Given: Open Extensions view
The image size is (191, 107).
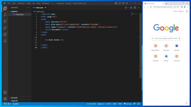Looking at the screenshot, I should click(5, 34).
